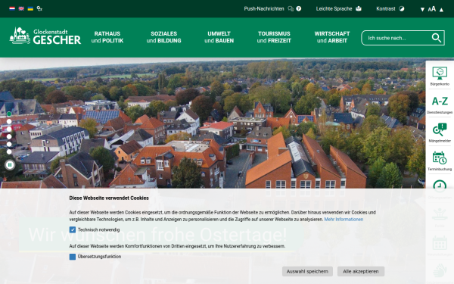Open Mängelmelder sidebar icon
This screenshot has width=454, height=284.
(440, 133)
